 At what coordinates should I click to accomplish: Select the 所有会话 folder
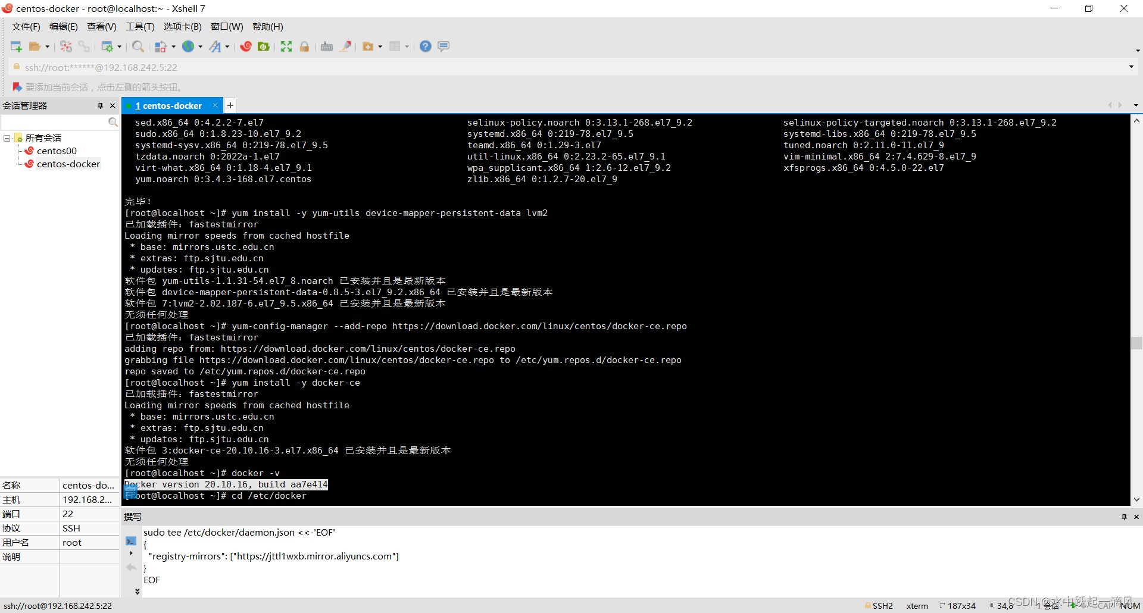pos(43,138)
